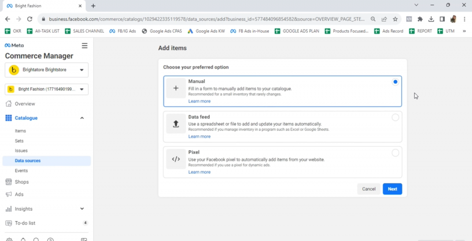The height and width of the screenshot is (241, 472).
Task: Click the Data feed upload icon
Action: click(x=176, y=124)
